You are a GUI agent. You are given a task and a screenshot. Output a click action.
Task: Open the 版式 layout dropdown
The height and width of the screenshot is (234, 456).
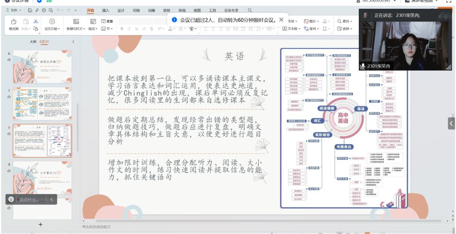93,29
